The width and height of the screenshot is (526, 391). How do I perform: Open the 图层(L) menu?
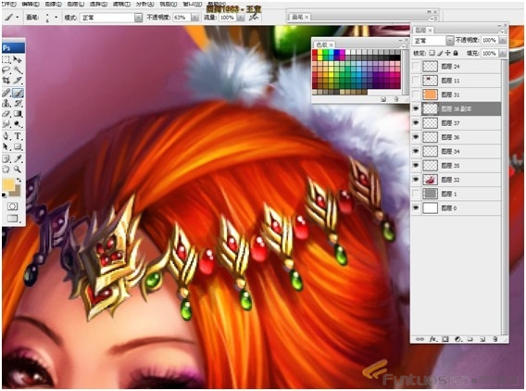pyautogui.click(x=76, y=5)
